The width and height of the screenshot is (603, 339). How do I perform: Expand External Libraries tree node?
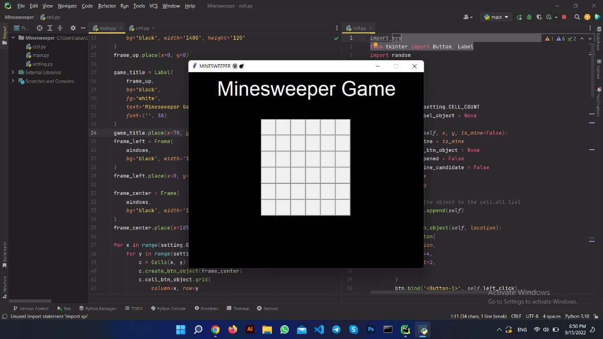[13, 73]
